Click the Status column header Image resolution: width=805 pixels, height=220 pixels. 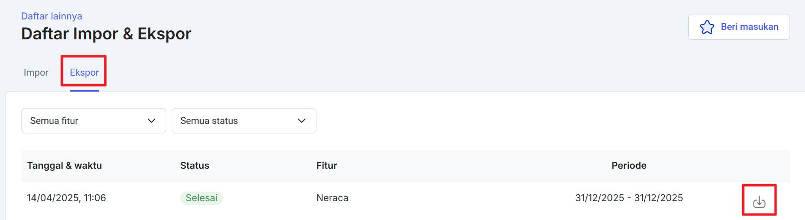coord(195,165)
